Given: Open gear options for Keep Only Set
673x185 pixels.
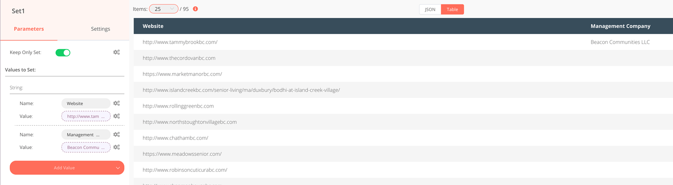Looking at the screenshot, I should pos(117,52).
